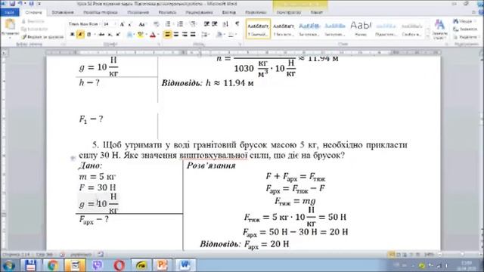Apply the Назва (Title) style
The height and width of the screenshot is (272, 484).
[361, 29]
